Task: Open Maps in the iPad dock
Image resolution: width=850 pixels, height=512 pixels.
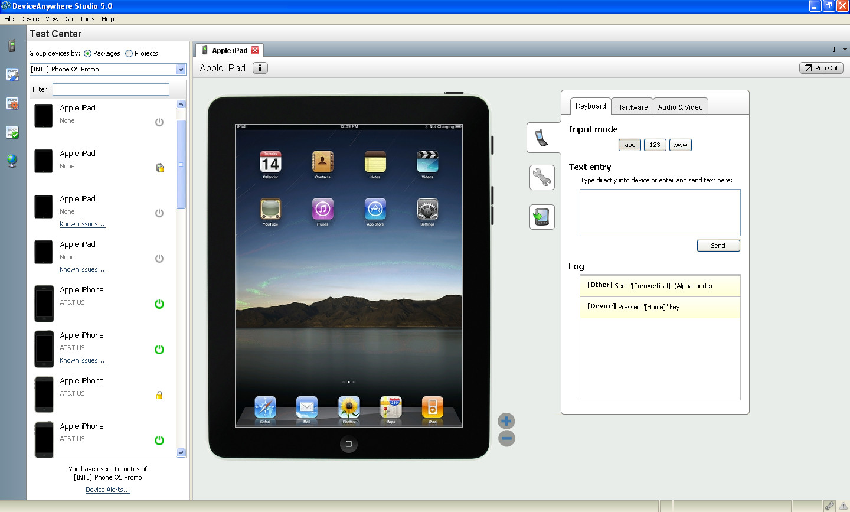Action: click(391, 407)
